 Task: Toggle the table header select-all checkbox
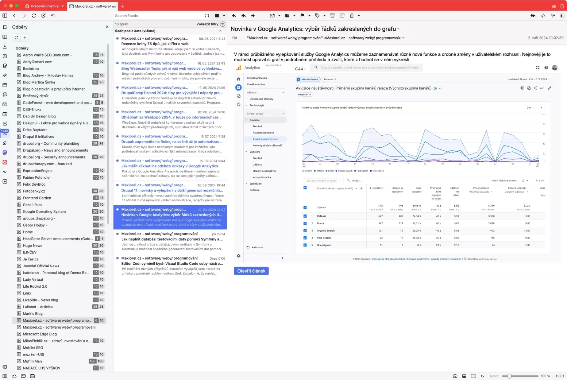click(x=305, y=188)
